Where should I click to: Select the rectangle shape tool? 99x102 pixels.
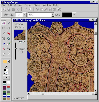click(4, 28)
